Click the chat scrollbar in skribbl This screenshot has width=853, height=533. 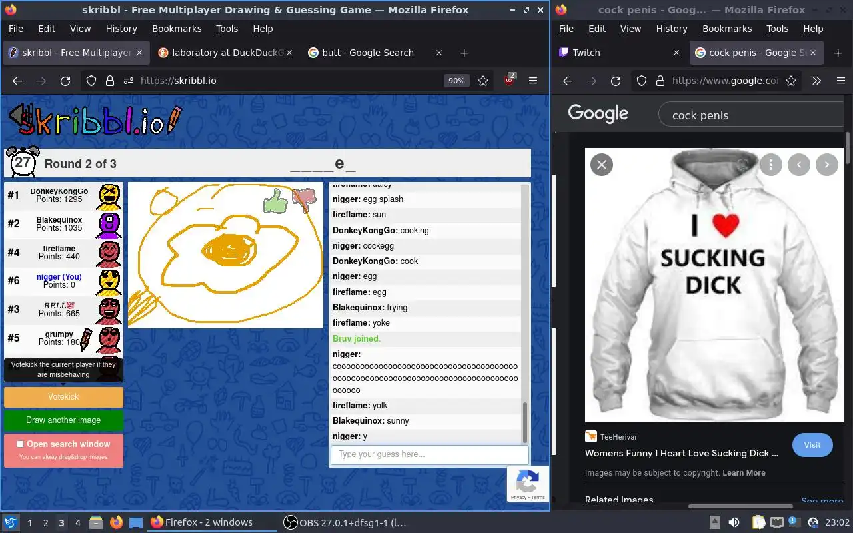(525, 422)
